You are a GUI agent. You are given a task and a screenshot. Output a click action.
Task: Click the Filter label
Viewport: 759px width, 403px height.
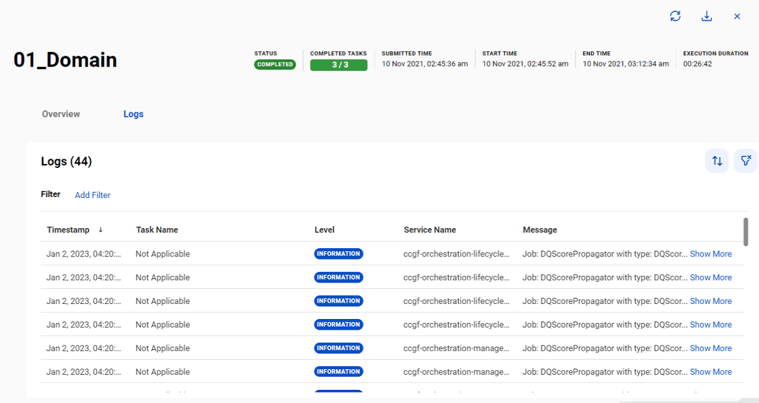[x=51, y=194]
